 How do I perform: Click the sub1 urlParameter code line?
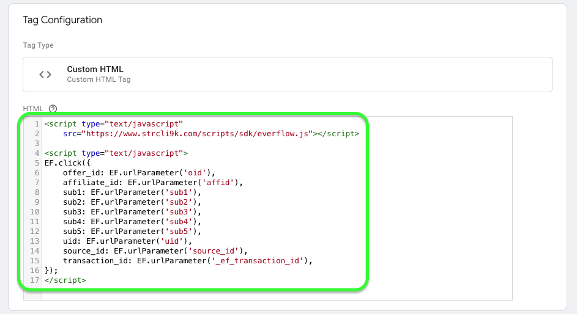pyautogui.click(x=132, y=192)
